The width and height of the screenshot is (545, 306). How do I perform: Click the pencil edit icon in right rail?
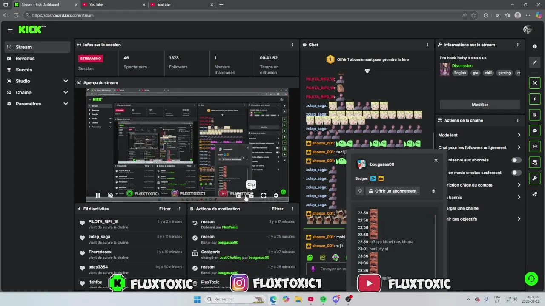coord(535,62)
